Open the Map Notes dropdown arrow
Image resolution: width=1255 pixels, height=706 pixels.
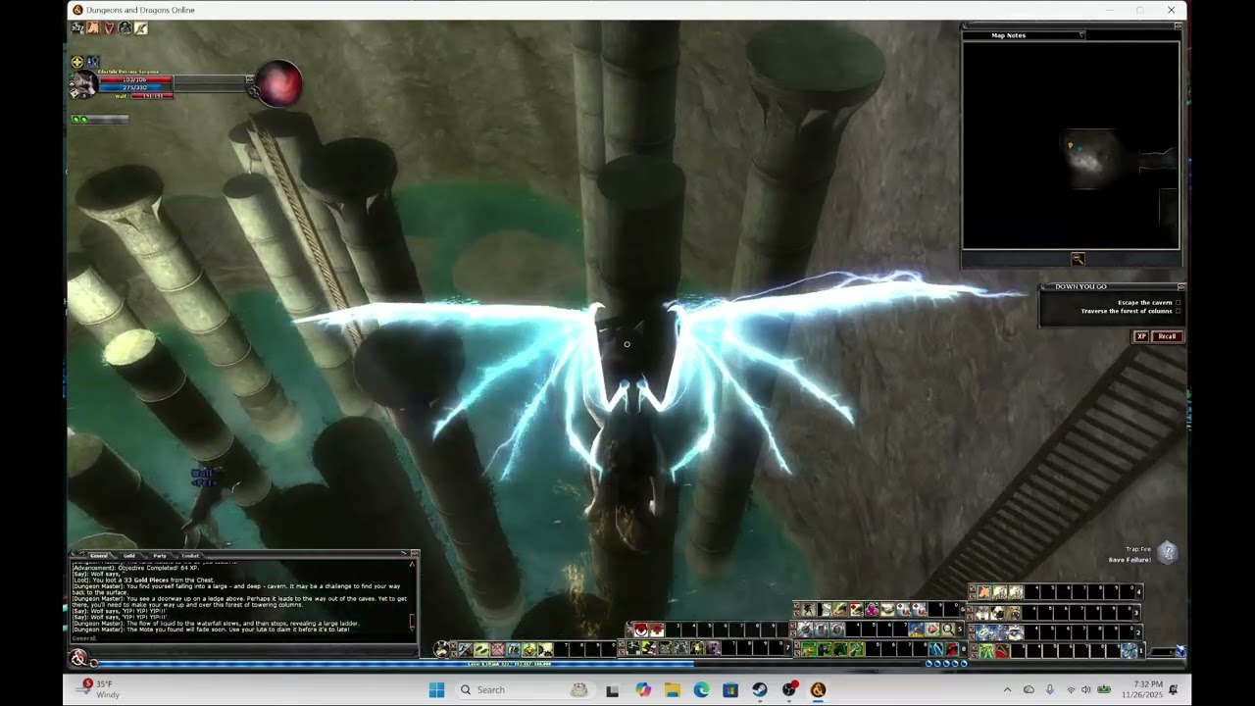pos(1081,35)
